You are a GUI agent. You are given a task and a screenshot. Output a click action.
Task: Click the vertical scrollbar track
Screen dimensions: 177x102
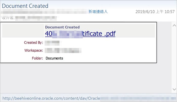[174, 57]
